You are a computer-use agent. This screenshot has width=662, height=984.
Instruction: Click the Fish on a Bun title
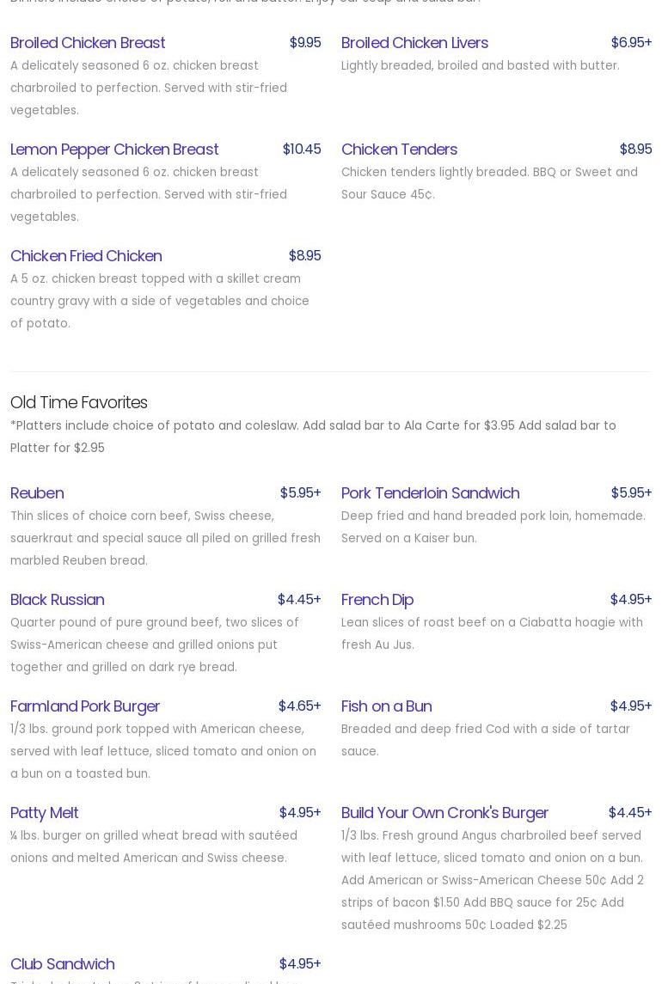(x=386, y=706)
